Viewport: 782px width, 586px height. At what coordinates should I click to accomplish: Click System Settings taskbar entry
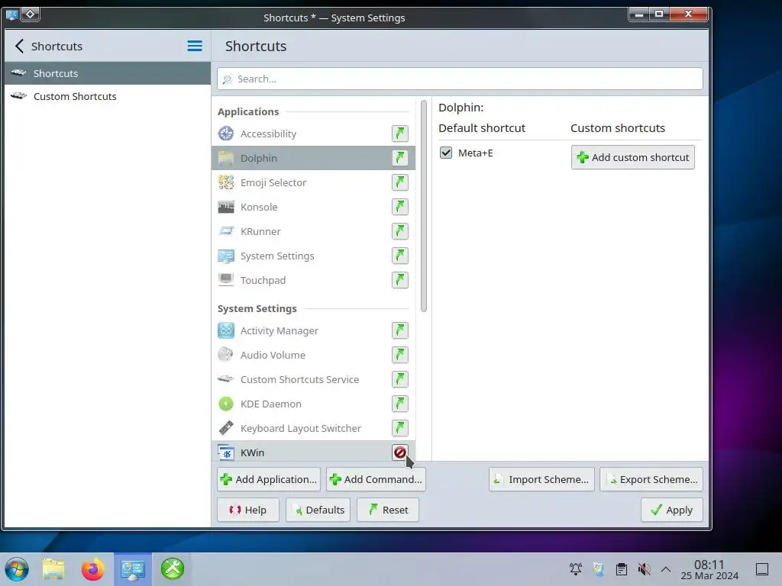[x=133, y=569]
